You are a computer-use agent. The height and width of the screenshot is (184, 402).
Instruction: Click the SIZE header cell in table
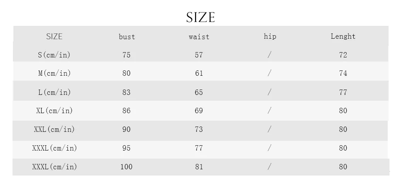54,36
